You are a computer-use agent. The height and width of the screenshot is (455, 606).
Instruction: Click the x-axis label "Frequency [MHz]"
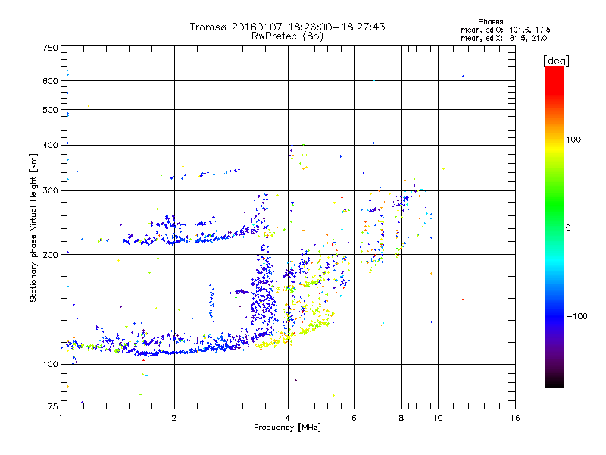tap(287, 428)
